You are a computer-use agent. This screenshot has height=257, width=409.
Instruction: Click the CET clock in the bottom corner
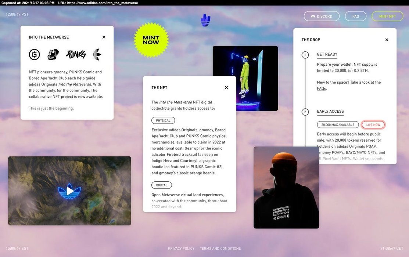click(x=392, y=249)
